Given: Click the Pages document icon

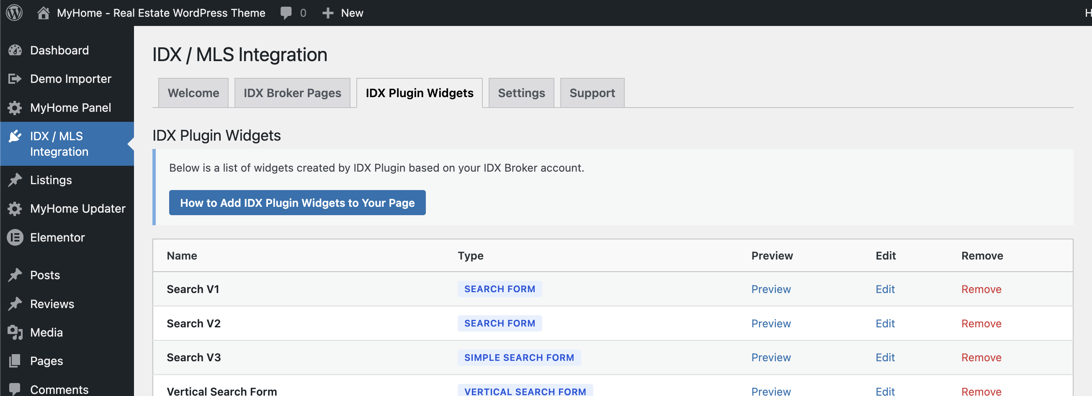Looking at the screenshot, I should tap(15, 361).
